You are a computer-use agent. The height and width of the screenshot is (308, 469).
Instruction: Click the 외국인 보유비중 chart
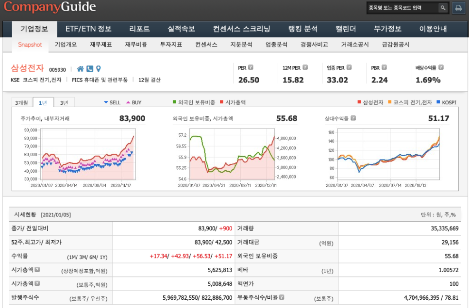click(232, 154)
